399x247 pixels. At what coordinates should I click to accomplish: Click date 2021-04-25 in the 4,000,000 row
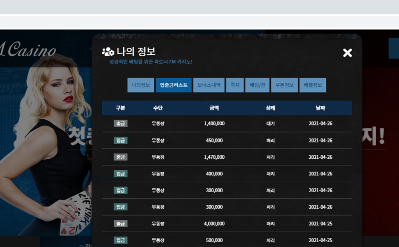(320, 224)
